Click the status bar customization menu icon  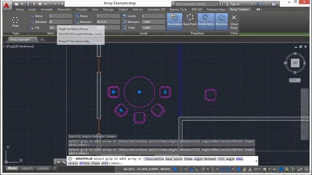pyautogui.click(x=306, y=169)
